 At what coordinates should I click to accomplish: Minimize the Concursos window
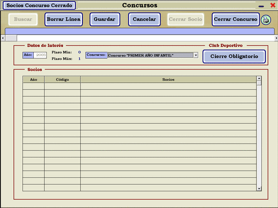point(261,7)
